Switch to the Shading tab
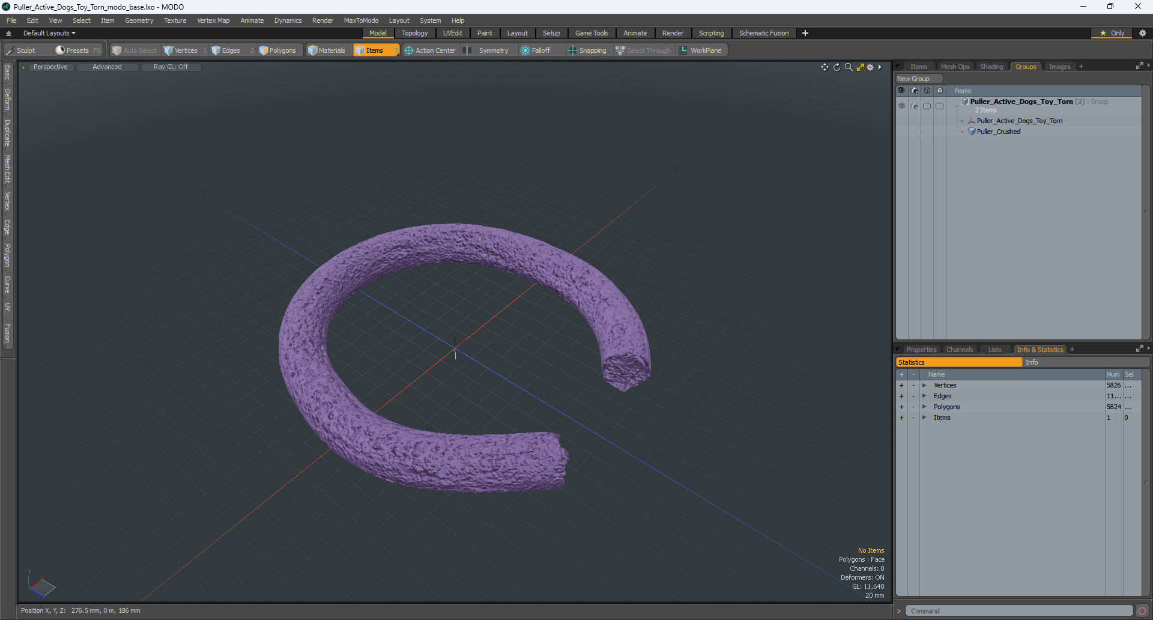Screen dimensions: 1153x620 pos(991,67)
